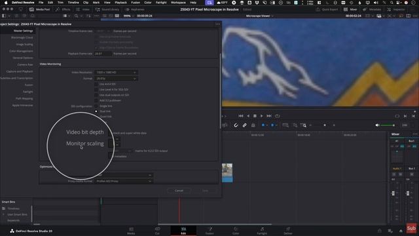Screen dimensions: 419x236
Task: Open the Effects panel
Action: [x=63, y=9]
